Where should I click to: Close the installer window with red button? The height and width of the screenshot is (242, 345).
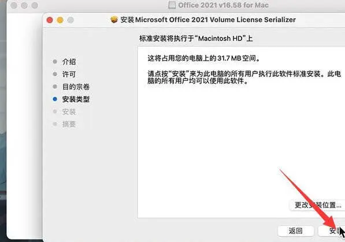click(50, 20)
